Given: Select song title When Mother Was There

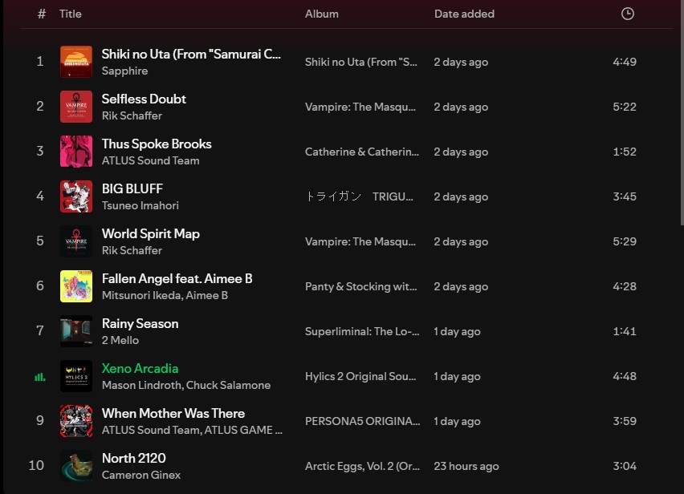Looking at the screenshot, I should coord(173,413).
